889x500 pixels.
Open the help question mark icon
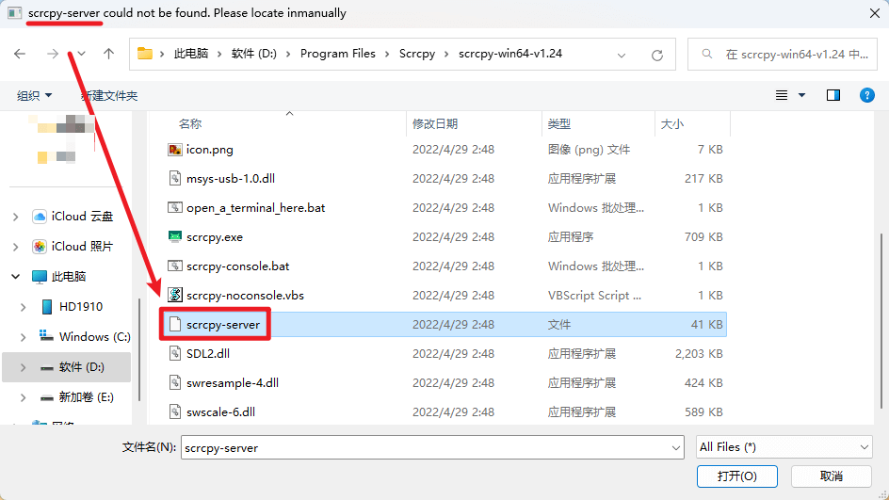click(x=866, y=95)
